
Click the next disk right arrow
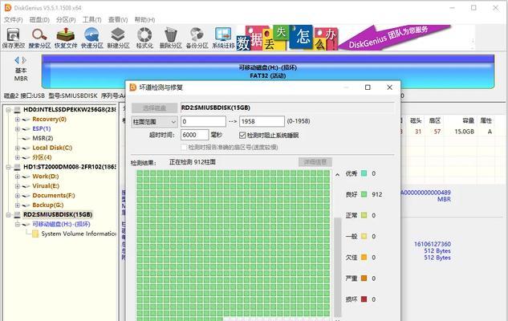click(x=24, y=60)
